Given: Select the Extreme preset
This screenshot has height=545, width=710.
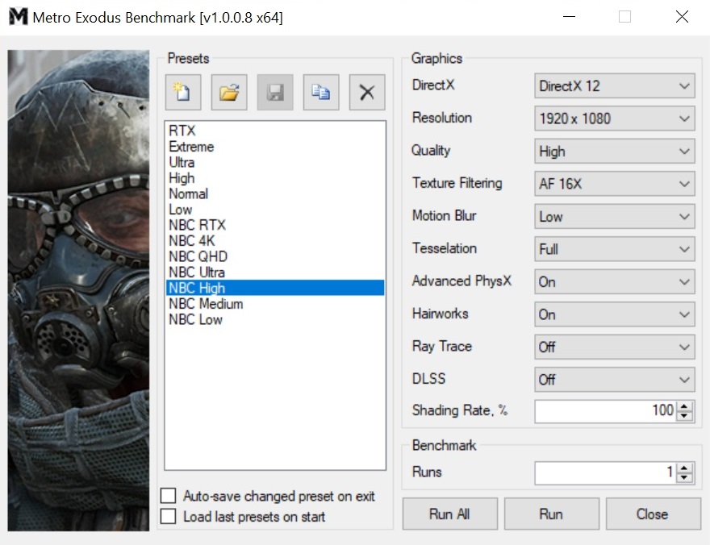Looking at the screenshot, I should point(275,147).
